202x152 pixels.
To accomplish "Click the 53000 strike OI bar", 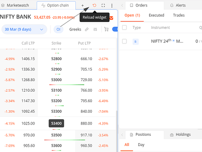I will [67, 85].
